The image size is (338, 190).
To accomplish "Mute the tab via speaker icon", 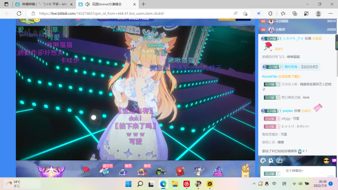I will [87, 4].
